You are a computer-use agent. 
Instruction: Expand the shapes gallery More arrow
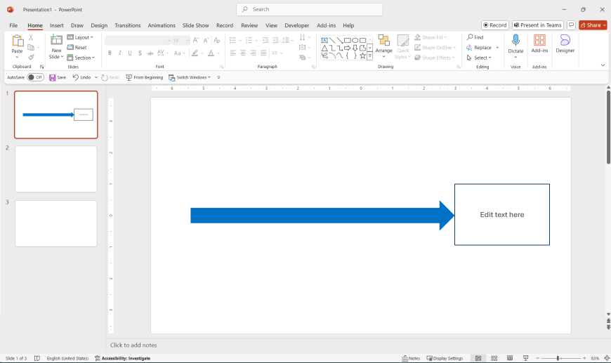(370, 56)
